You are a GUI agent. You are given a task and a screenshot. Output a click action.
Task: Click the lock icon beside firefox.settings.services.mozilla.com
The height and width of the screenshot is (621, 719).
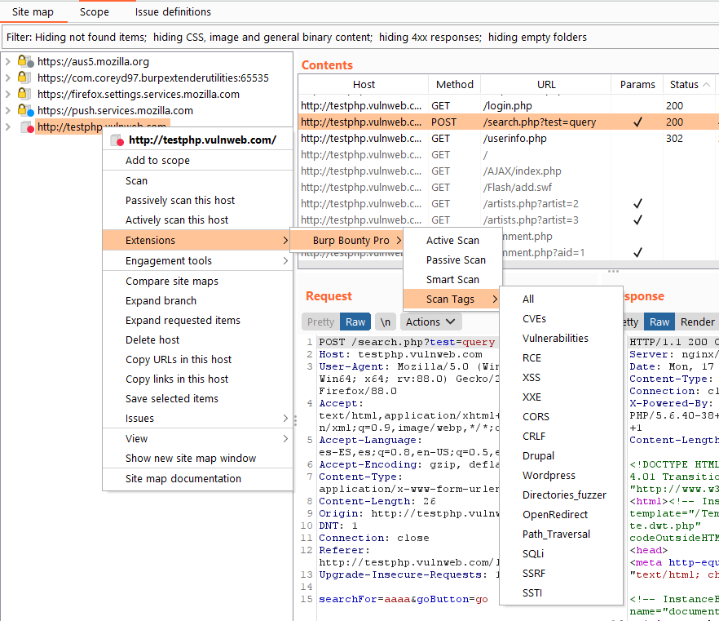click(x=24, y=94)
